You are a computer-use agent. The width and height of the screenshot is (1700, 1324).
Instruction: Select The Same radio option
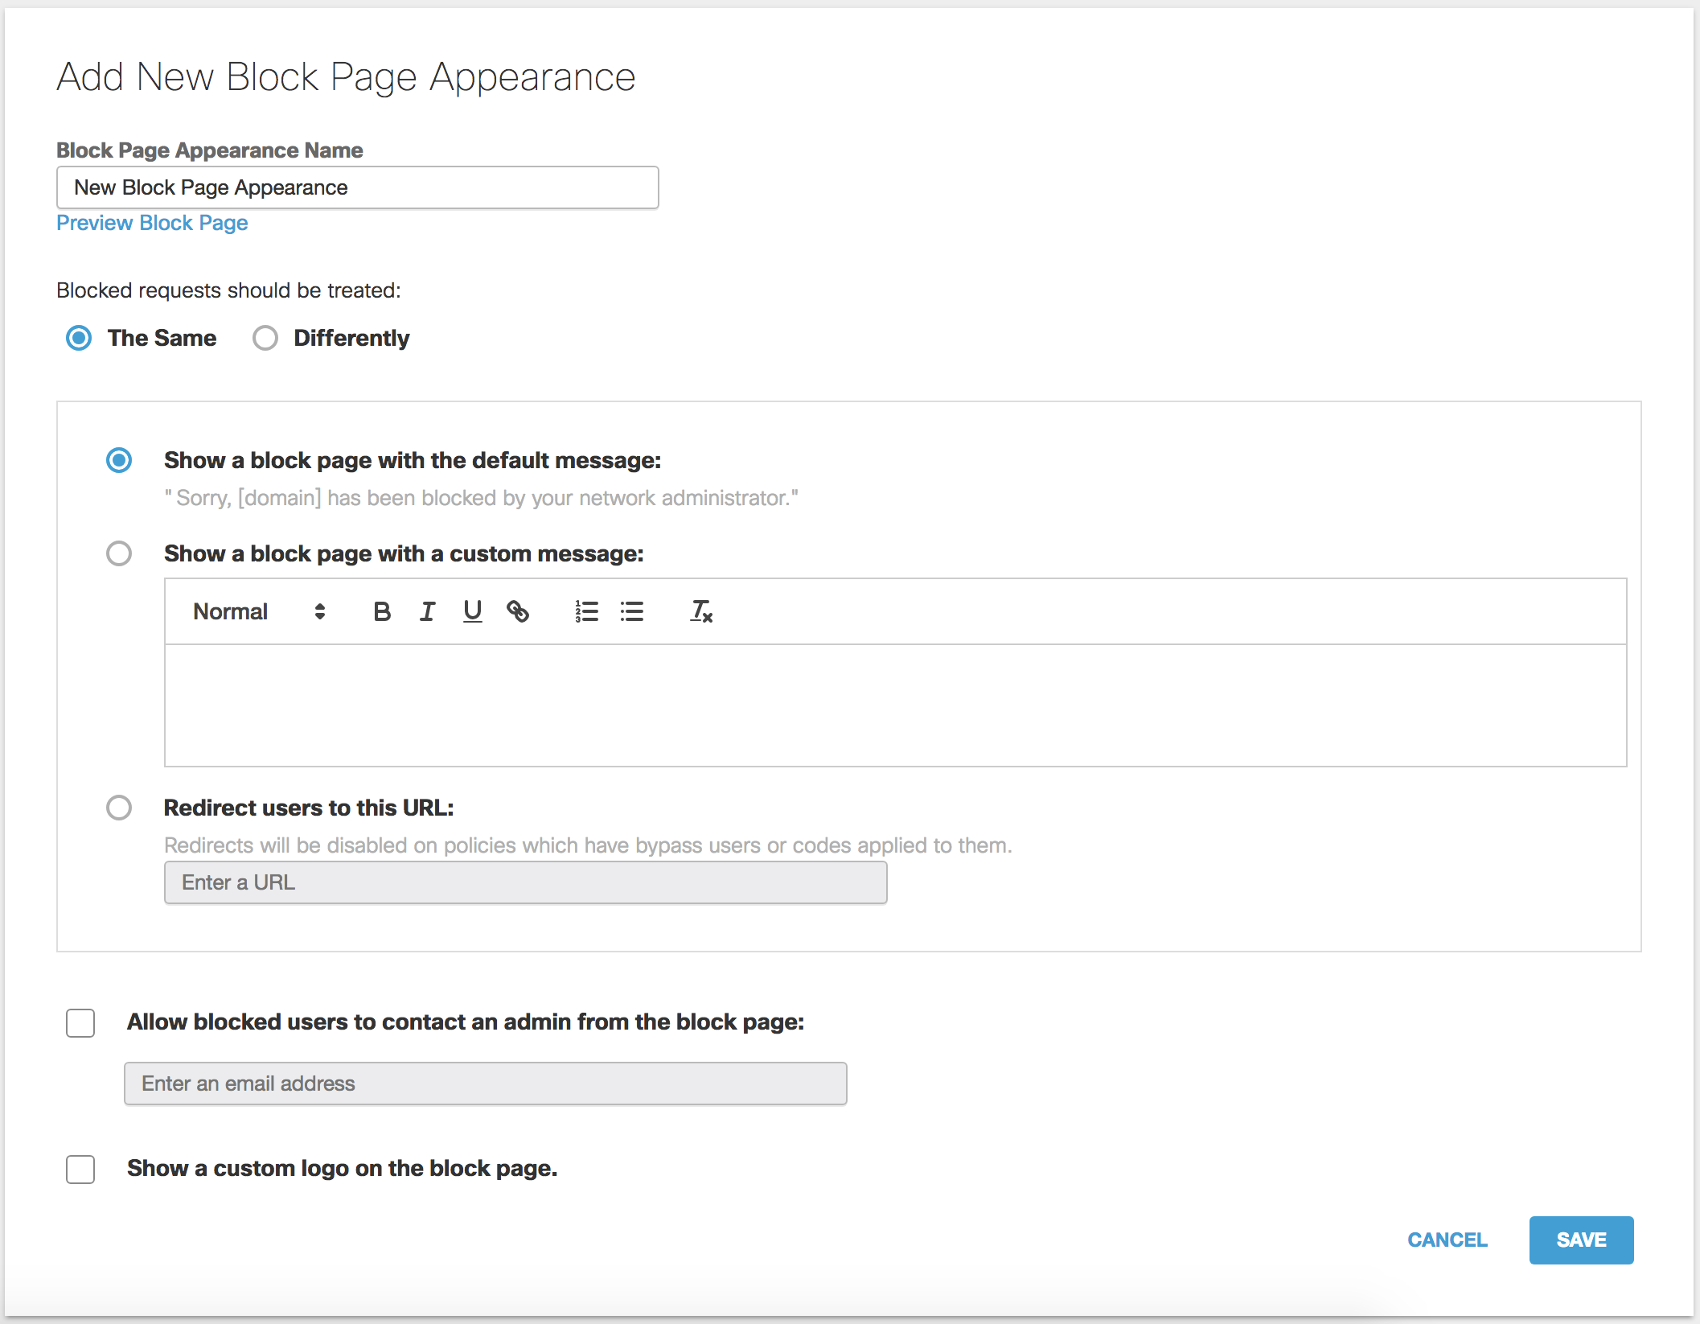tap(79, 338)
